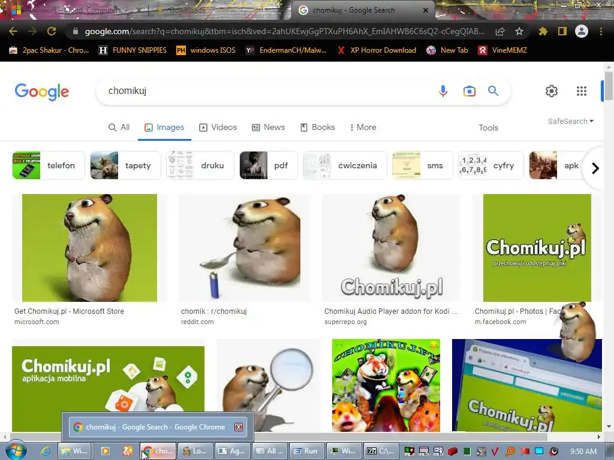Expand the SafeSearch dropdown
Image resolution: width=614 pixels, height=460 pixels.
click(571, 121)
